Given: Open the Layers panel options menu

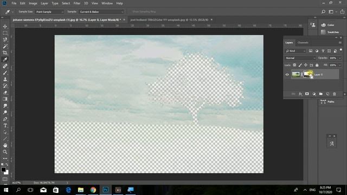Looking at the screenshot, I should (340, 42).
